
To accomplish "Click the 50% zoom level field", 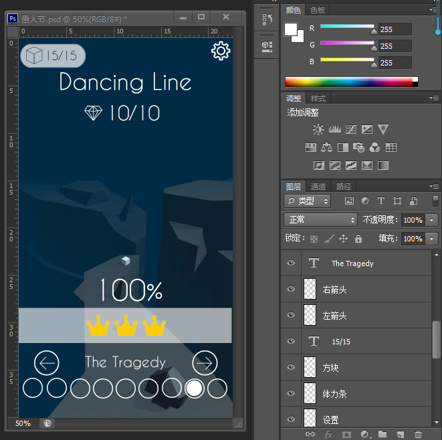I will (x=23, y=423).
